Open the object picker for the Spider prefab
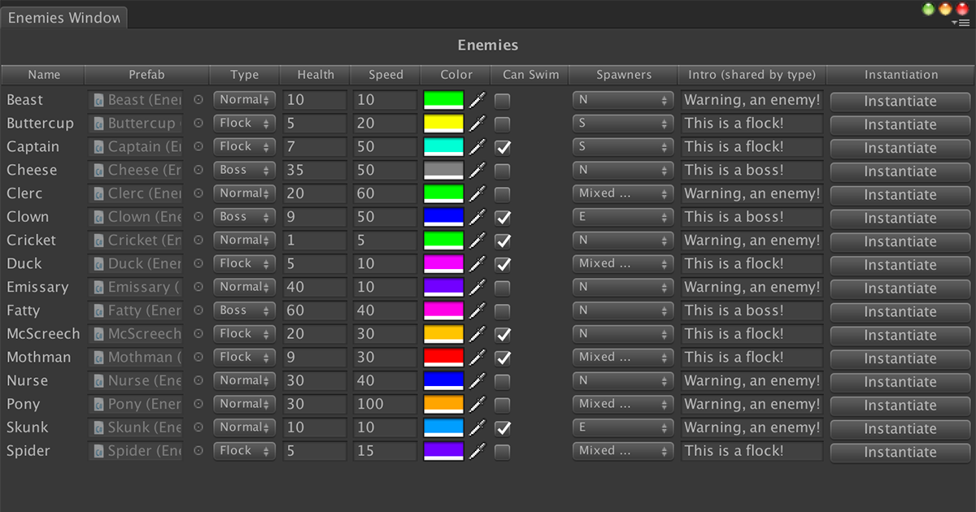 198,451
